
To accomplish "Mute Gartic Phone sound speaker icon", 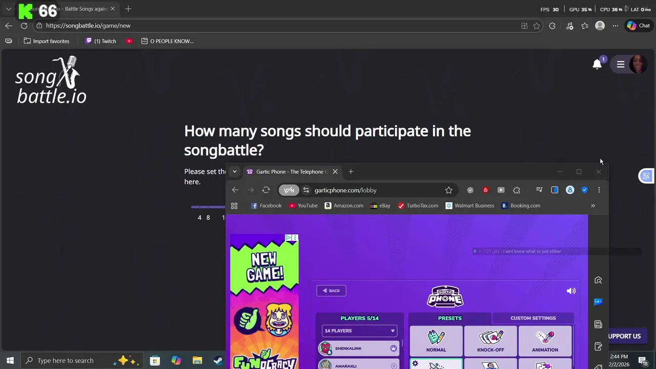I will point(571,291).
